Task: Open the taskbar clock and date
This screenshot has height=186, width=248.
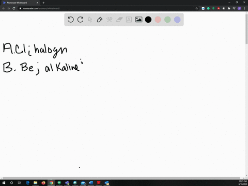Action: (242, 183)
